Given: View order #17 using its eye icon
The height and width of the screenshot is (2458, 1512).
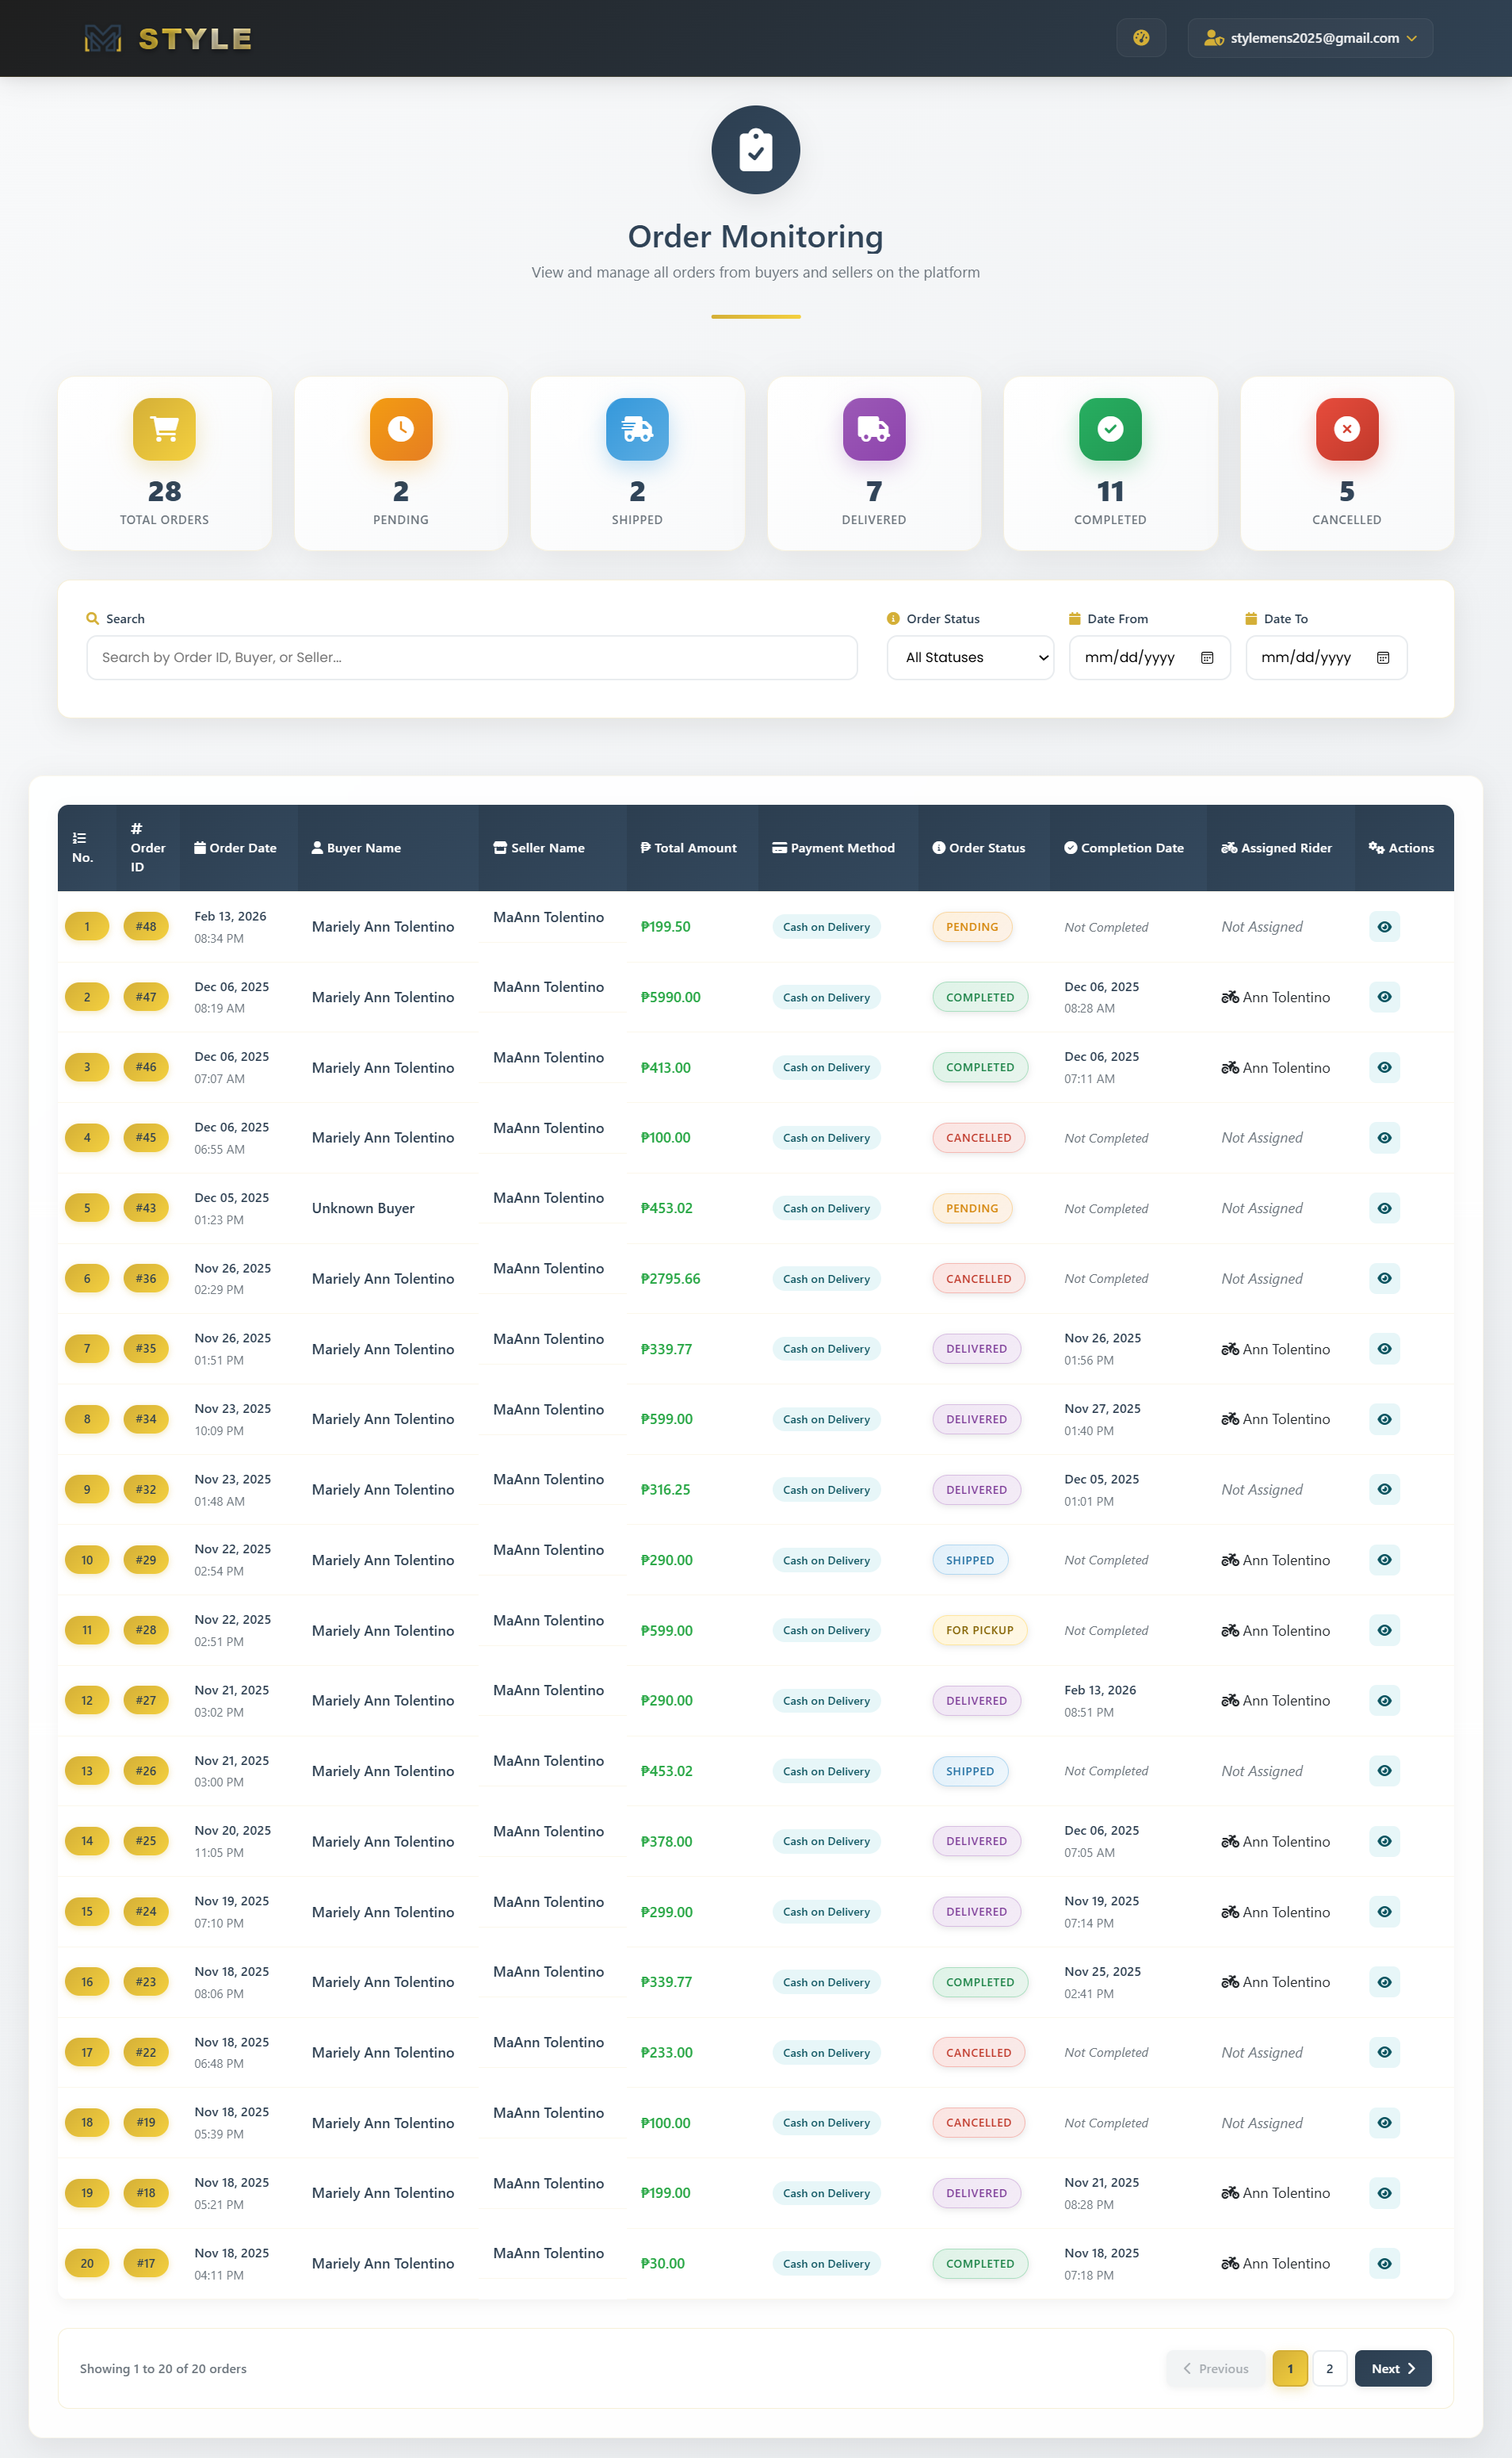Looking at the screenshot, I should click(x=1384, y=2263).
